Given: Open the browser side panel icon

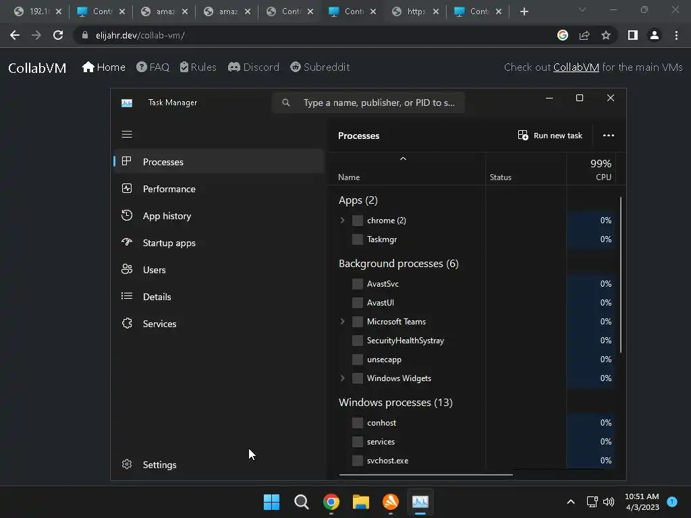Looking at the screenshot, I should pyautogui.click(x=633, y=35).
